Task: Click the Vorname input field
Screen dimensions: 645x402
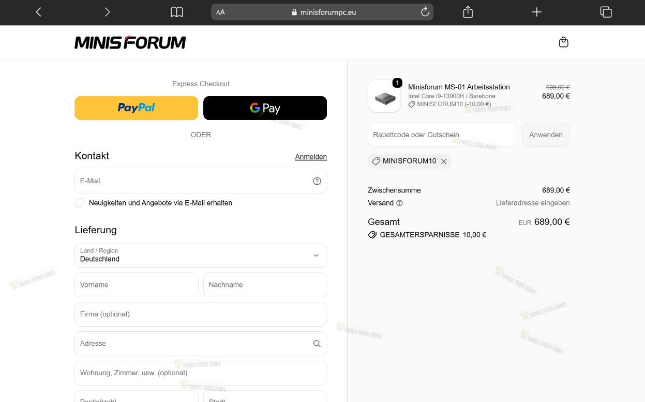Action: tap(137, 285)
